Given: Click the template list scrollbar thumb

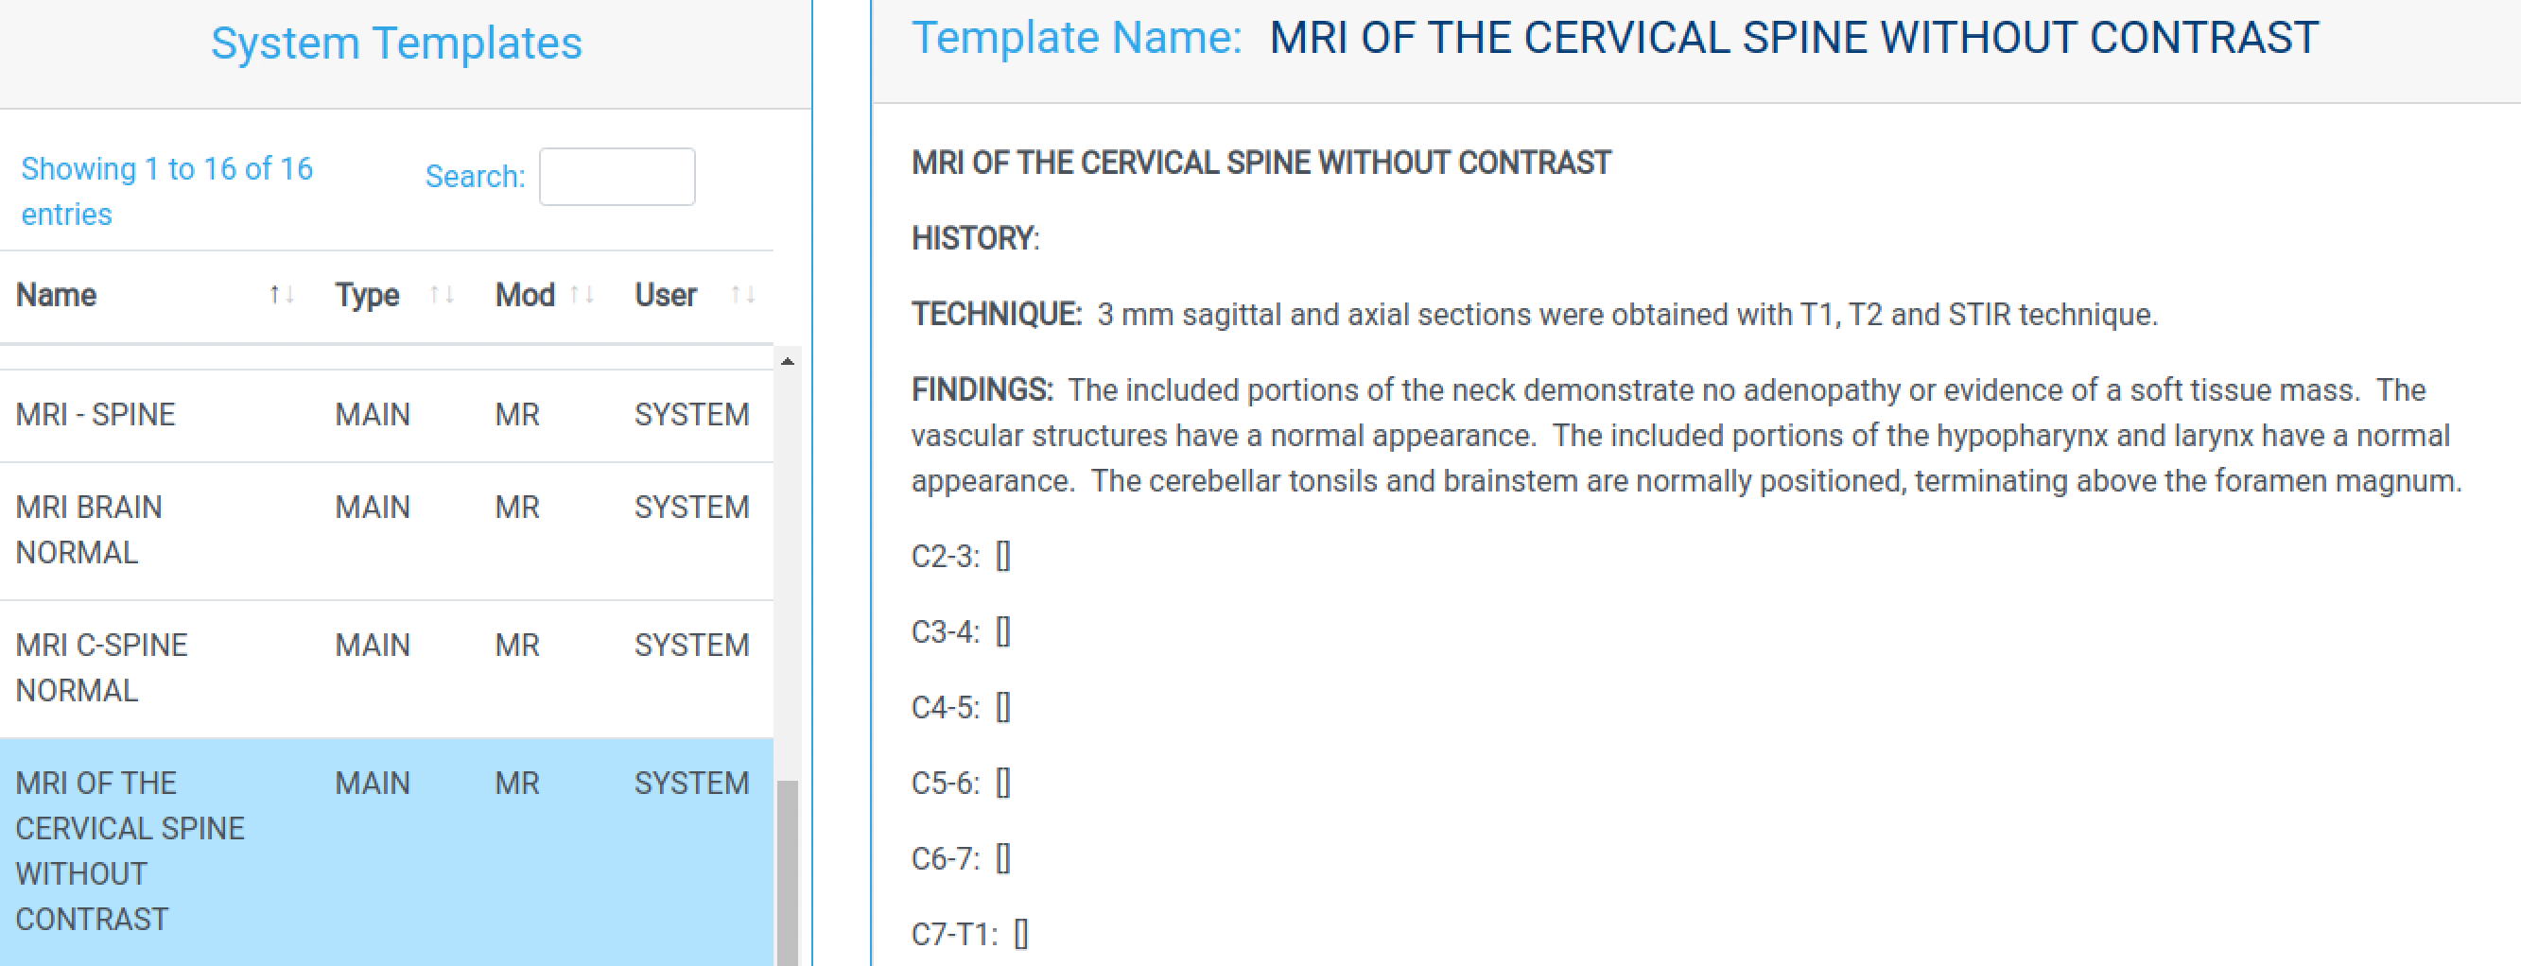Looking at the screenshot, I should coord(787,871).
